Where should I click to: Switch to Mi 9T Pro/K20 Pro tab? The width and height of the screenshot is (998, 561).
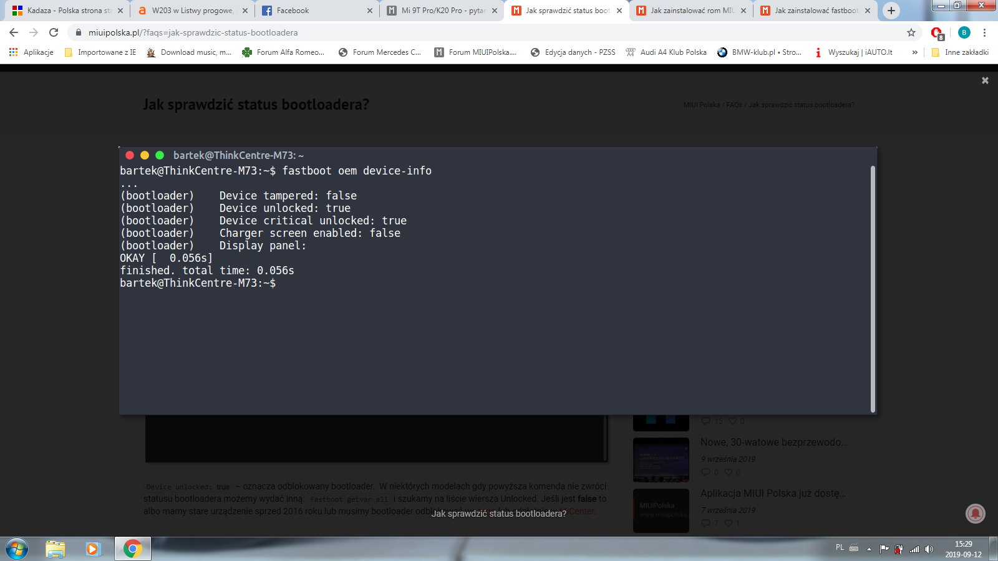pyautogui.click(x=440, y=11)
